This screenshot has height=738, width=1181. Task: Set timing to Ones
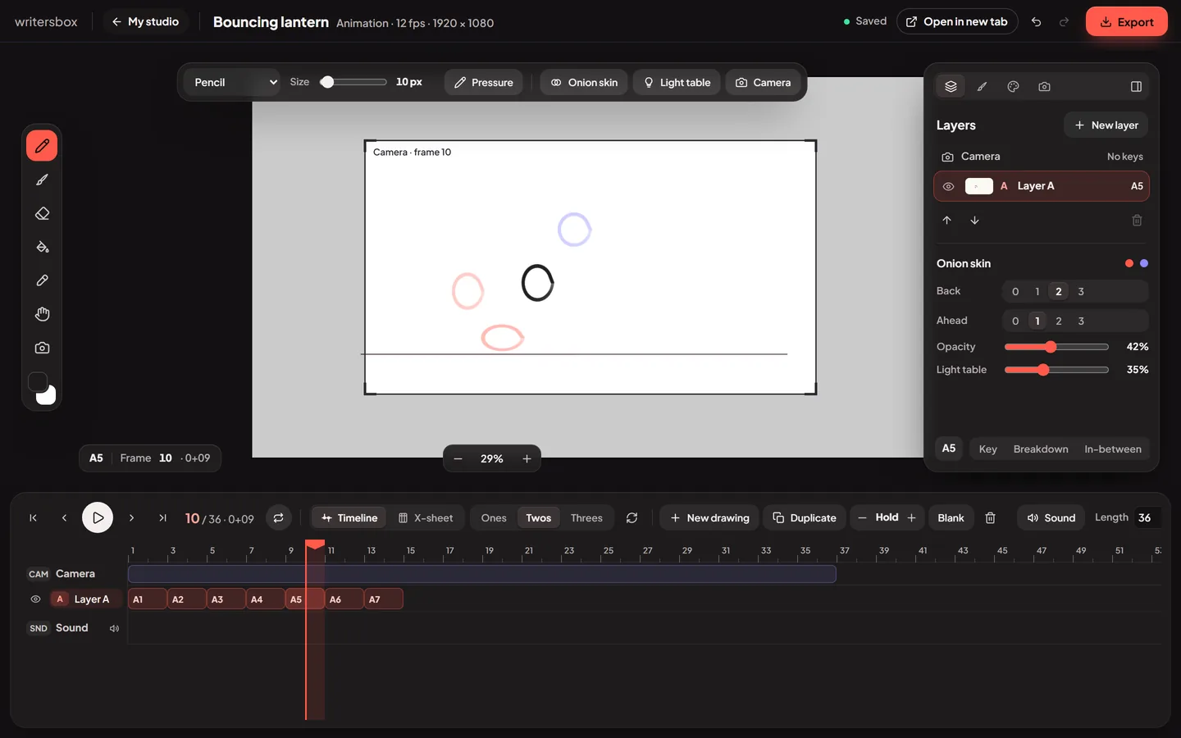coord(494,517)
